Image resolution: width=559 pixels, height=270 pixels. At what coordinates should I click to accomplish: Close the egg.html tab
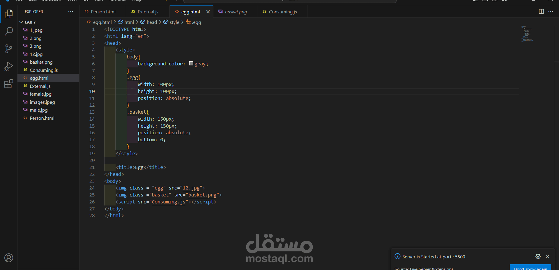(208, 12)
